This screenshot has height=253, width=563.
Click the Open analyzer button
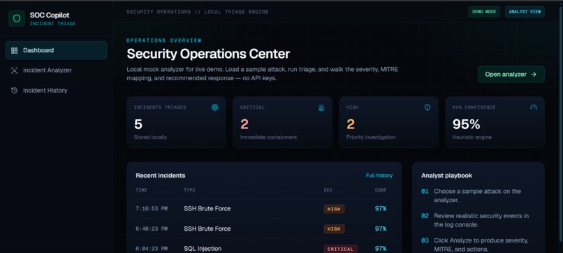click(511, 74)
